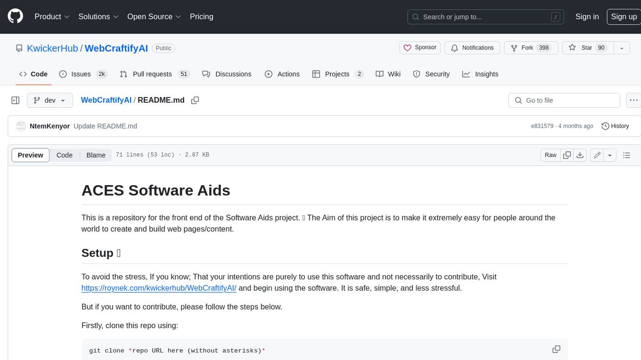Select the Blame view
The height and width of the screenshot is (360, 641).
click(96, 155)
